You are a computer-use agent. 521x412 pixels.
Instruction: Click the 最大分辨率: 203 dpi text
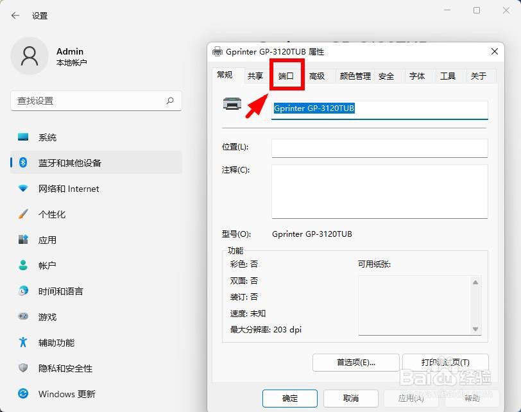[266, 330]
